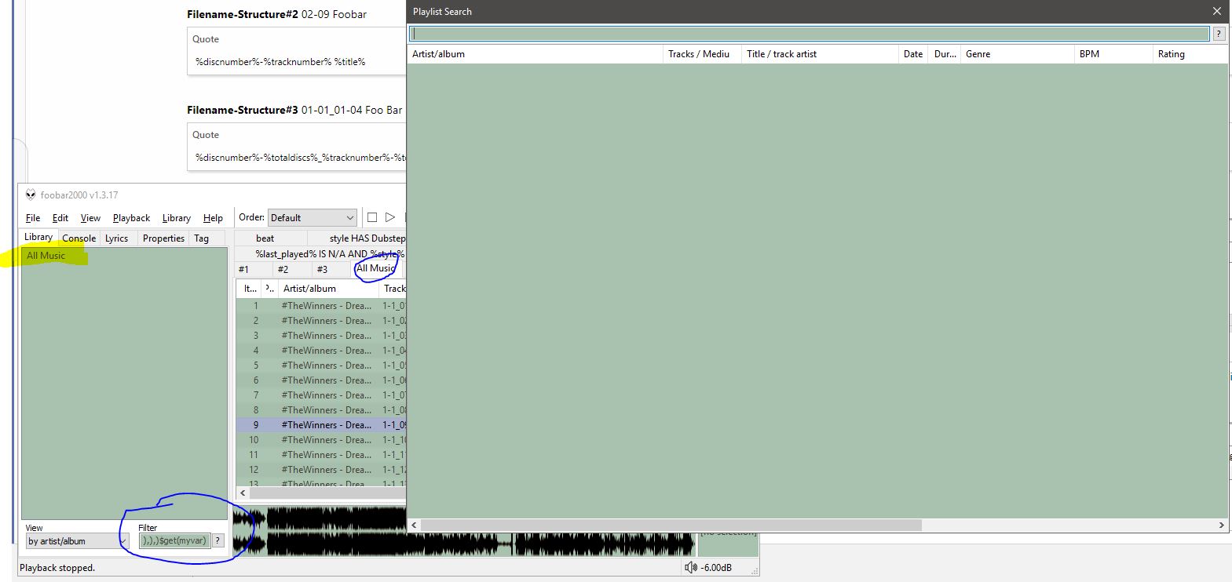1232x582 pixels.
Task: Click Playlist Search horizontal scrollbar thumb
Action: pos(672,525)
